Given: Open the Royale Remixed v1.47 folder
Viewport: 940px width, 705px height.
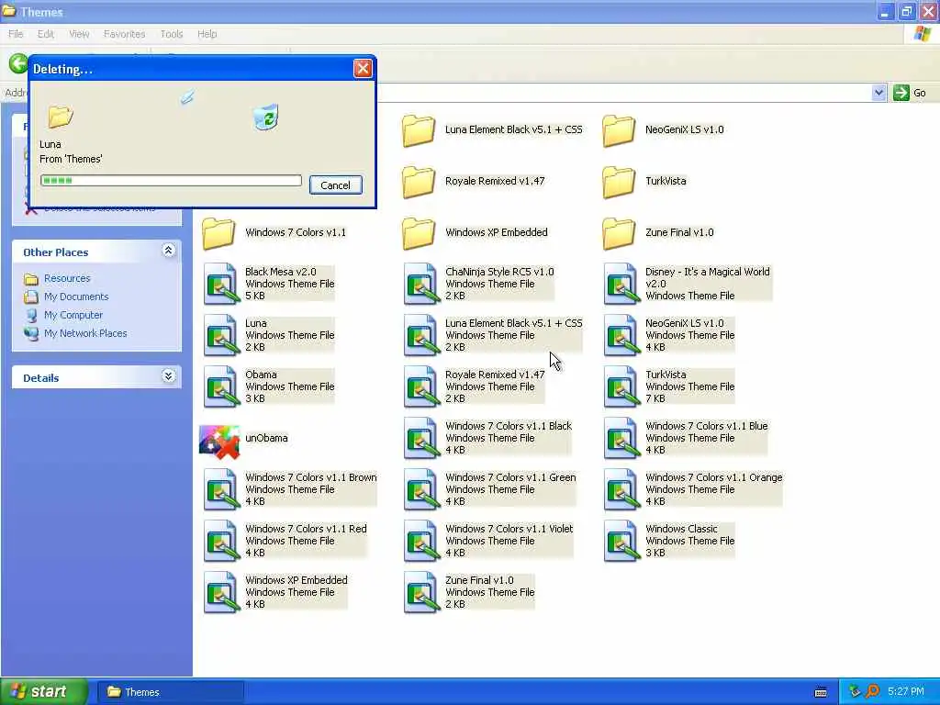Looking at the screenshot, I should point(419,182).
